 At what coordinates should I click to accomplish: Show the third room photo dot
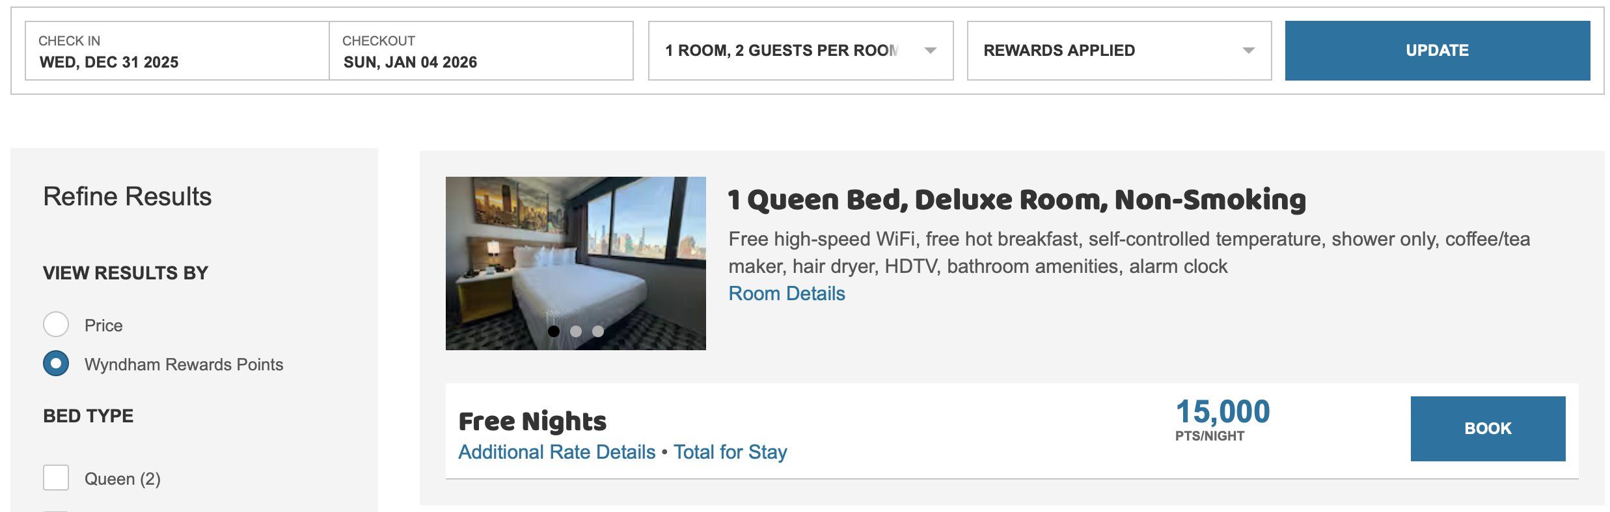click(598, 331)
